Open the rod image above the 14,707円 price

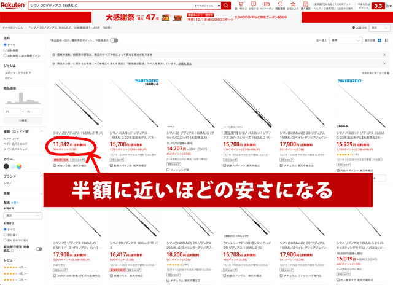coord(191,102)
